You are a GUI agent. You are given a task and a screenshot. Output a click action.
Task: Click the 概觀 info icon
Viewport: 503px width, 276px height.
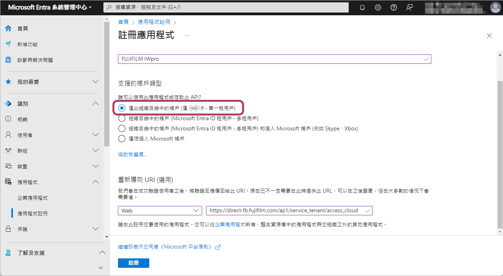[x=8, y=119]
